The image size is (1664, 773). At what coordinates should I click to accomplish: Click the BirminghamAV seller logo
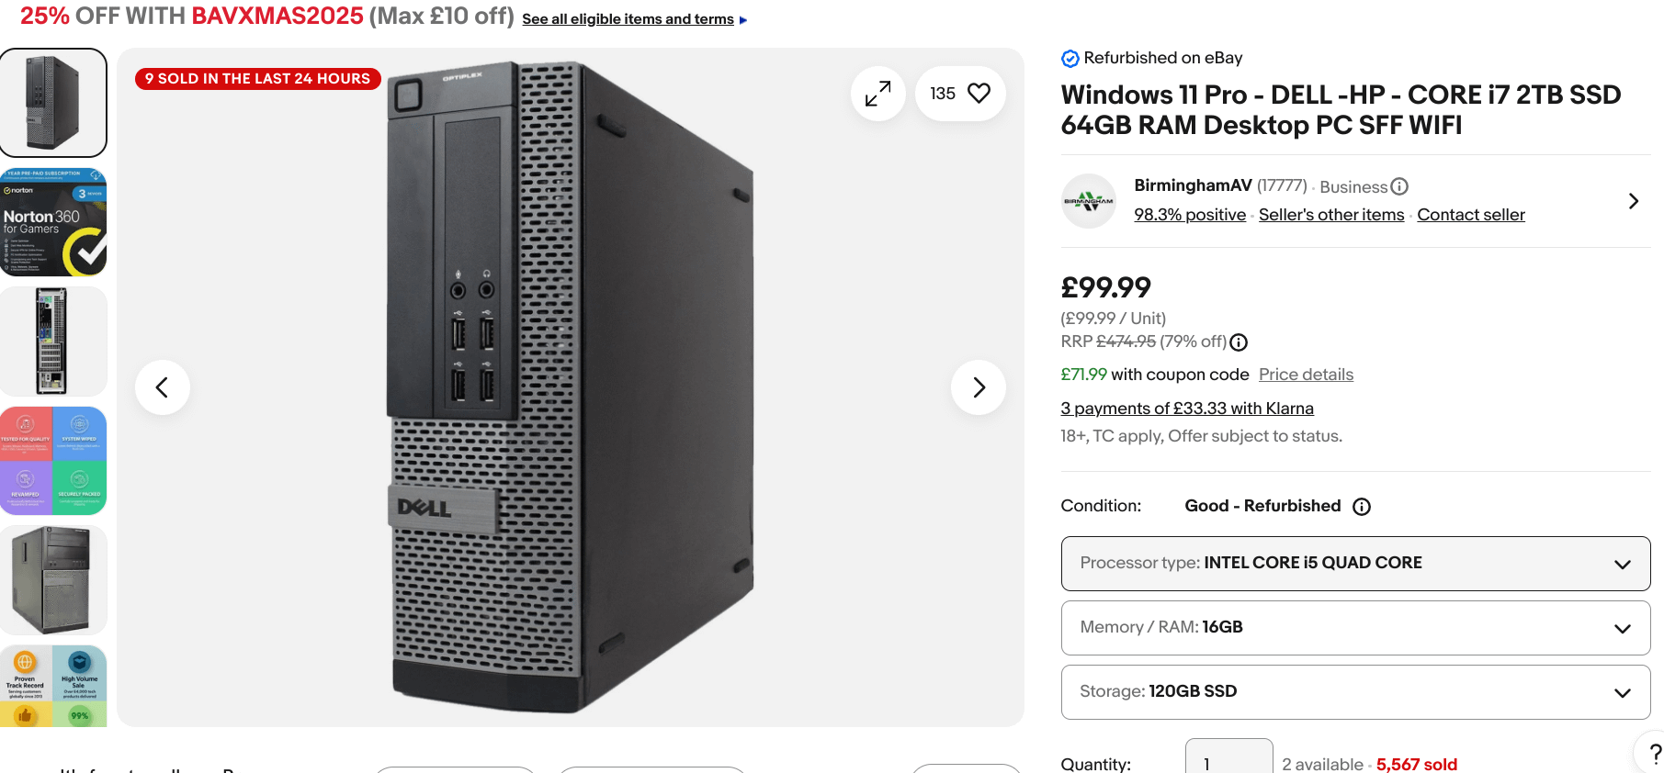pos(1089,201)
